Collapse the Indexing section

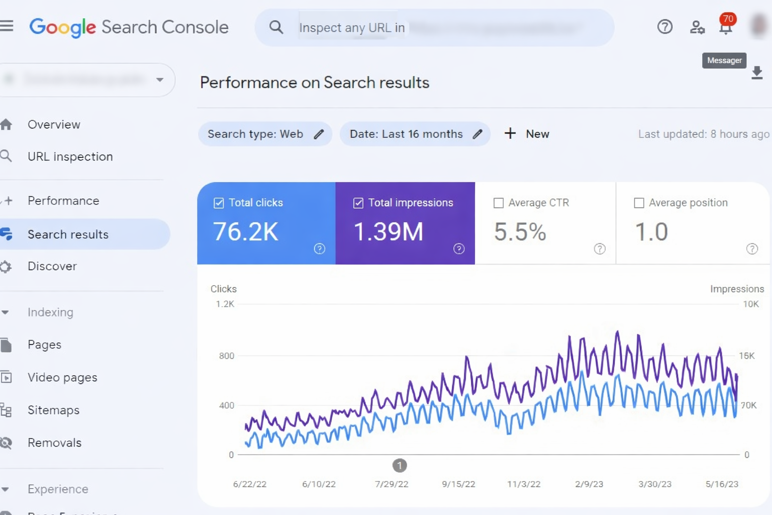[x=6, y=312]
